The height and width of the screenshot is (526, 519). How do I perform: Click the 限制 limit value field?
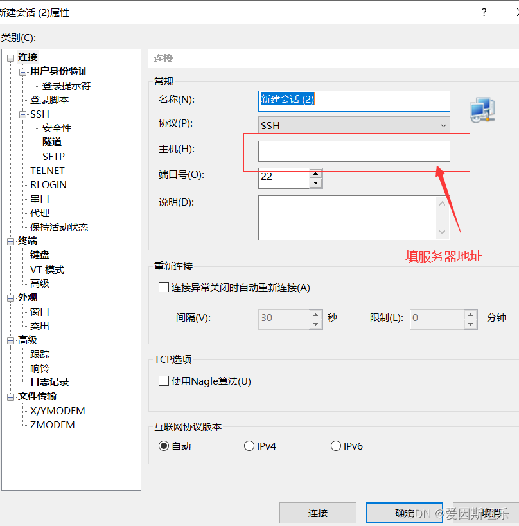tap(437, 319)
